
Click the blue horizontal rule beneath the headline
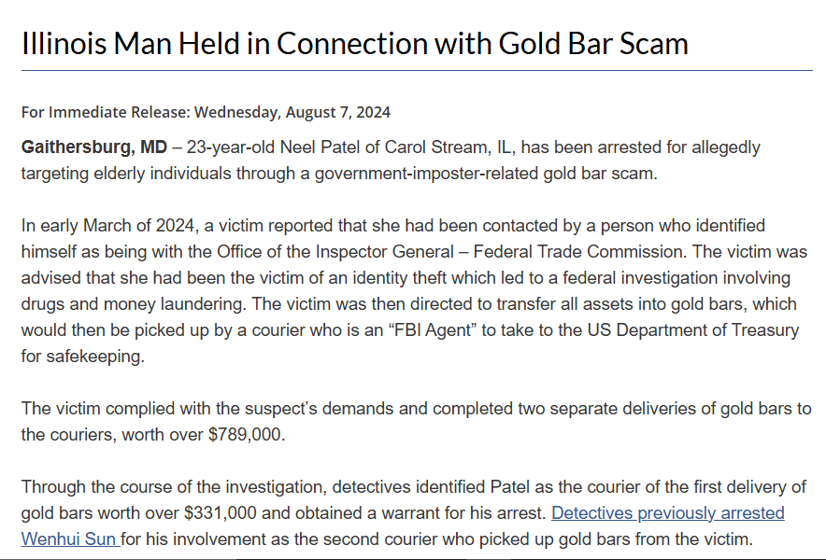click(417, 70)
